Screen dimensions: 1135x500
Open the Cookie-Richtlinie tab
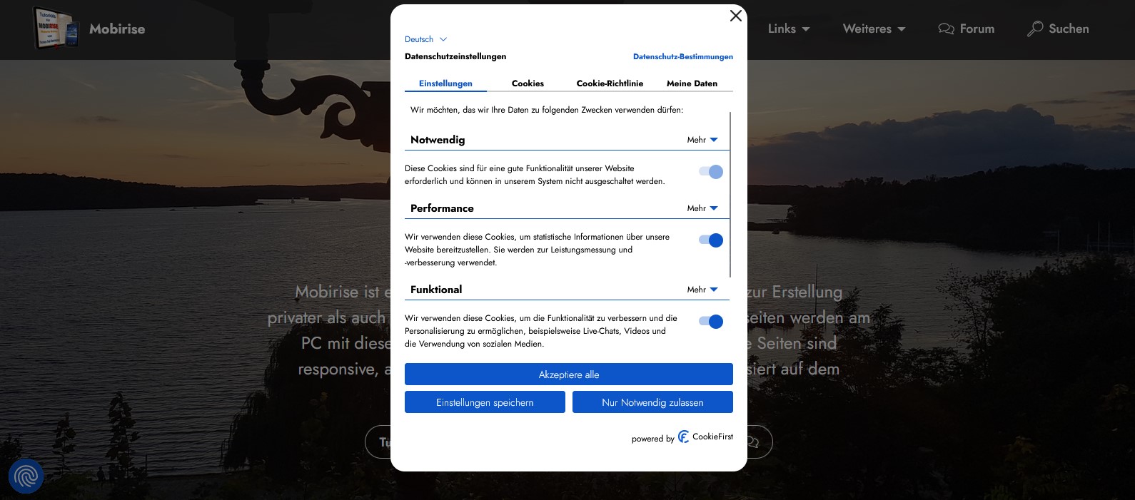[x=610, y=83]
